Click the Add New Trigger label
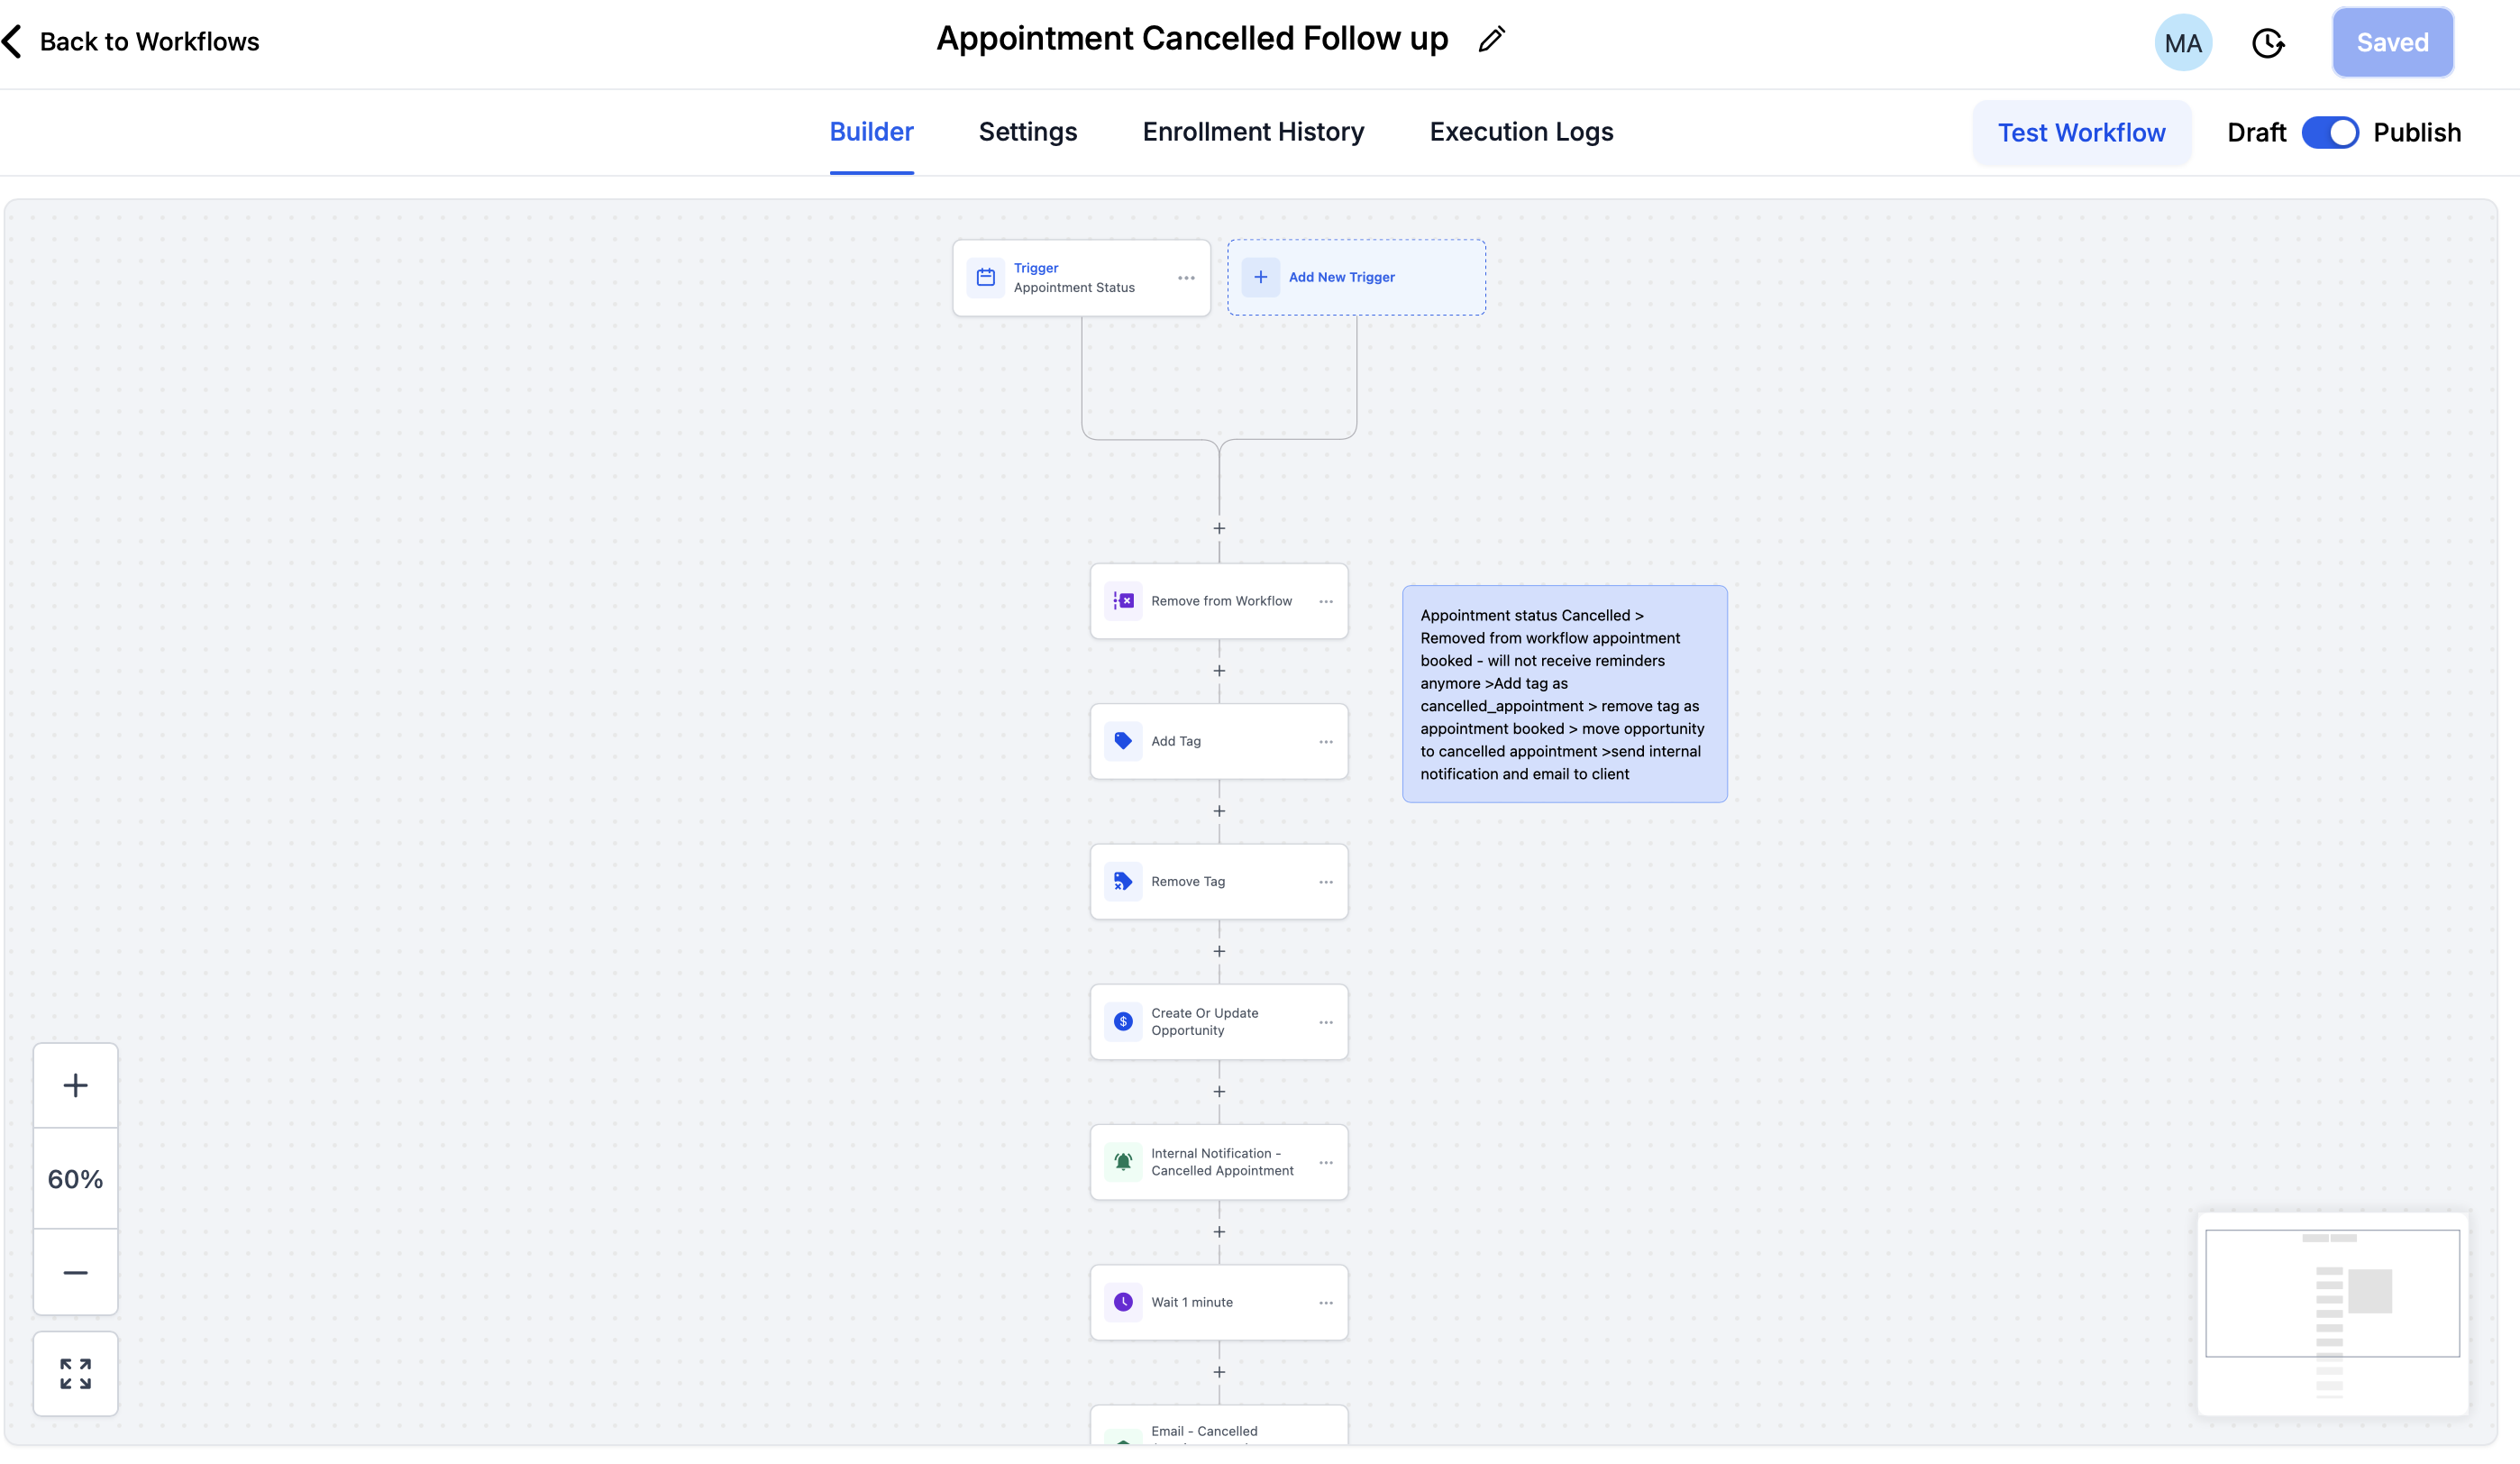 tap(1341, 277)
